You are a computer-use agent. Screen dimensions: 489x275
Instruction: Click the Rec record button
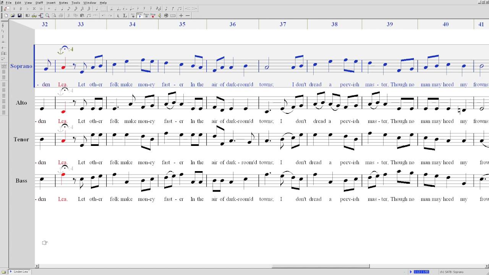click(133, 16)
